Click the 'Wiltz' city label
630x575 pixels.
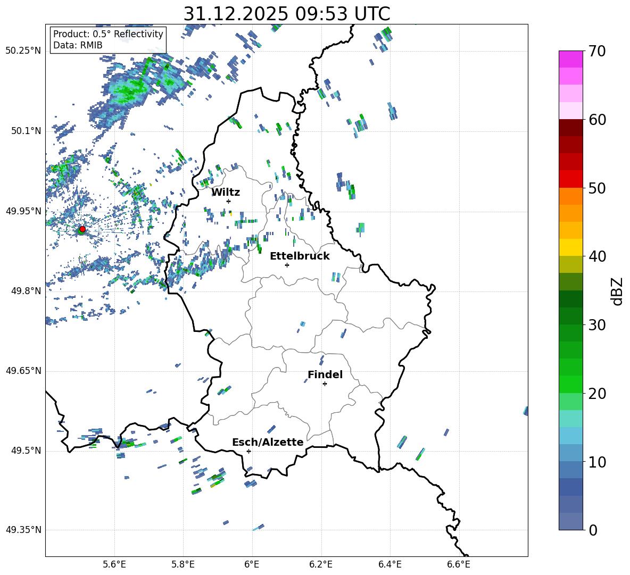226,193
